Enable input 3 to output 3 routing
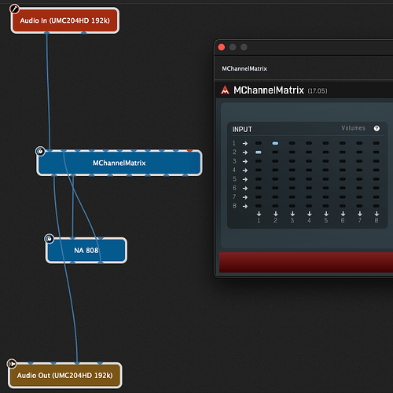The image size is (393, 393). (292, 161)
